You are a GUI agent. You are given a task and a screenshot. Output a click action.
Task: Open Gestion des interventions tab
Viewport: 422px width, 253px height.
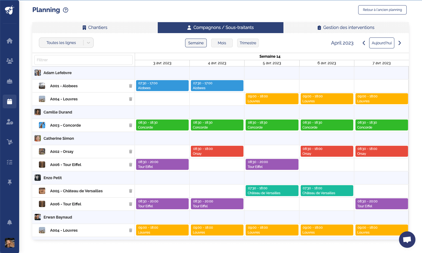coord(346,28)
